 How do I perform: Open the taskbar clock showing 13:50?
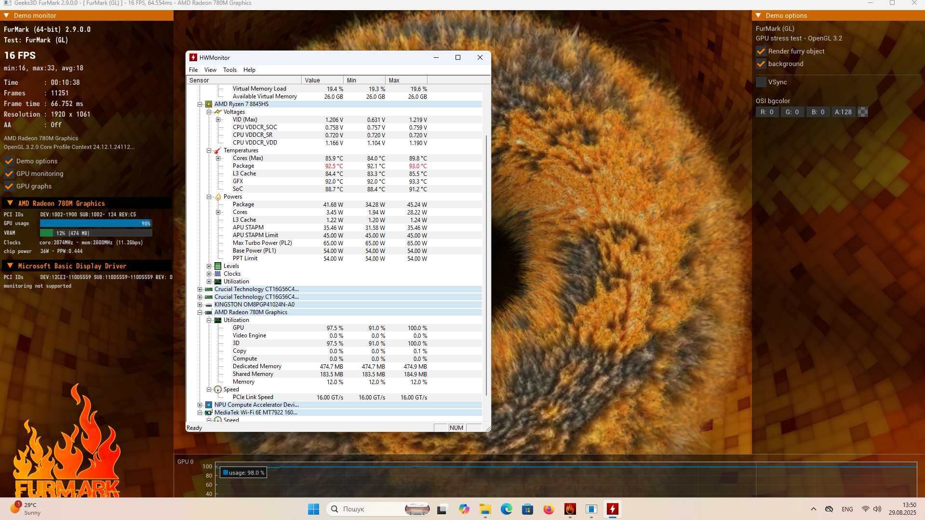(902, 508)
